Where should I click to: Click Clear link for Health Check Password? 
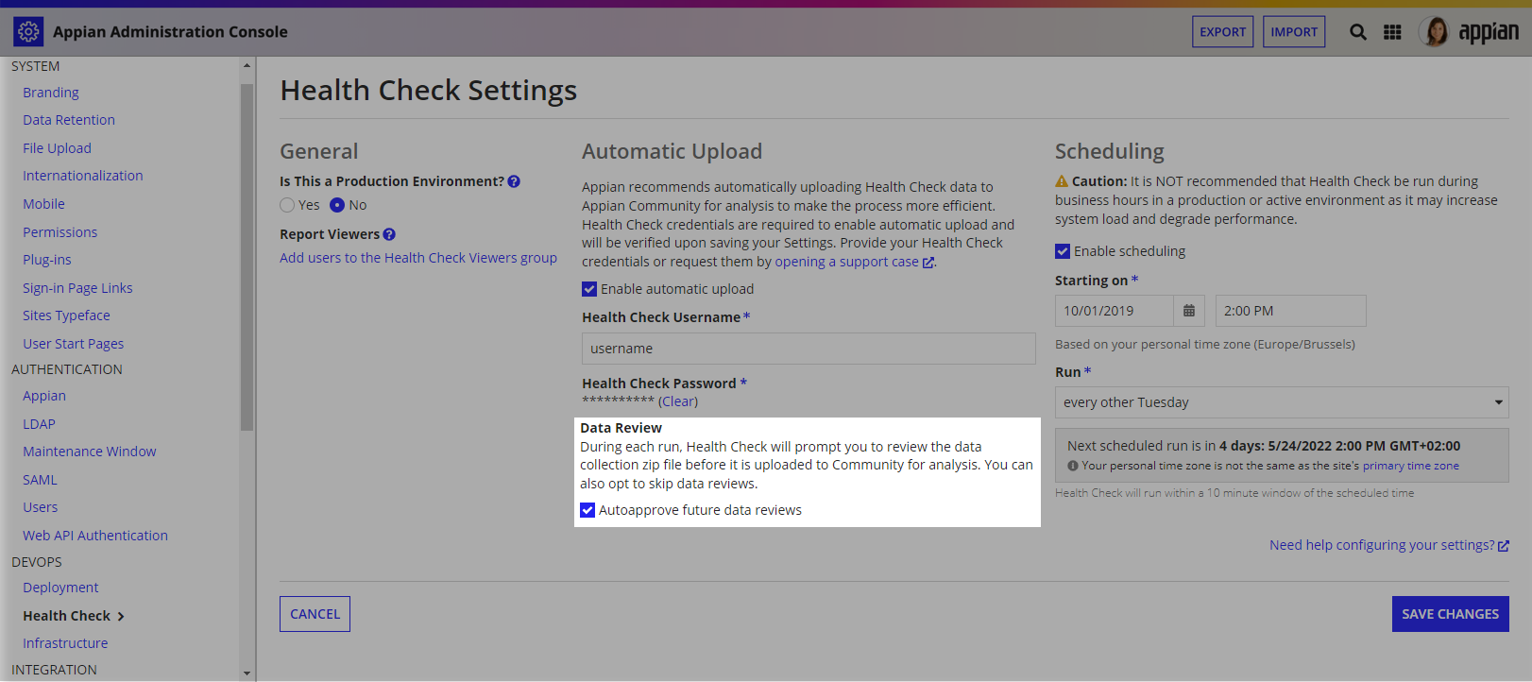pos(678,401)
